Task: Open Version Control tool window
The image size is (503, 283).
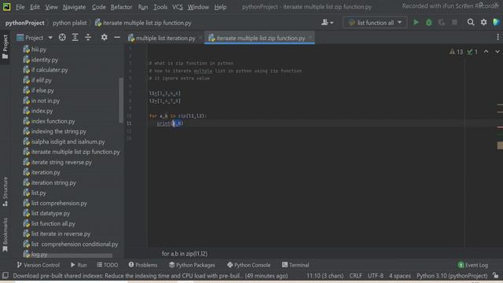Action: 39,265
